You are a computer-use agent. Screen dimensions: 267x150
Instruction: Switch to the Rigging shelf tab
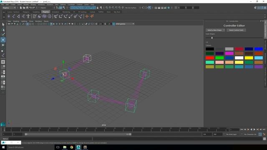[45, 12]
